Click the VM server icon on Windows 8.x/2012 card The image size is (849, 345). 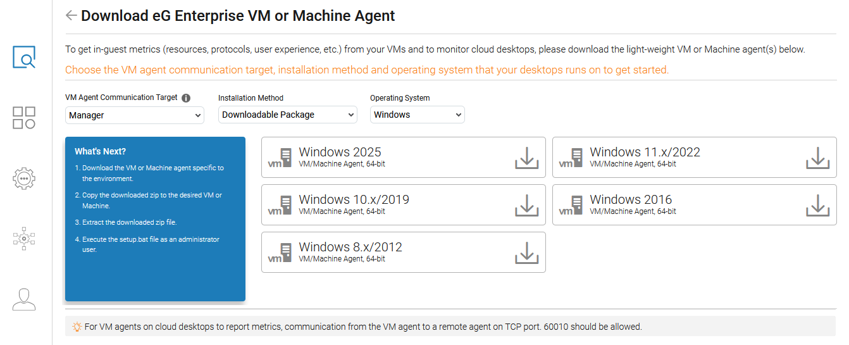click(x=280, y=253)
